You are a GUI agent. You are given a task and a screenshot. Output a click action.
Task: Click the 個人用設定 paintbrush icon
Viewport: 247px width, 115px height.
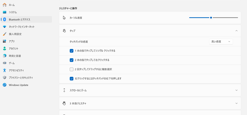(x=4, y=34)
